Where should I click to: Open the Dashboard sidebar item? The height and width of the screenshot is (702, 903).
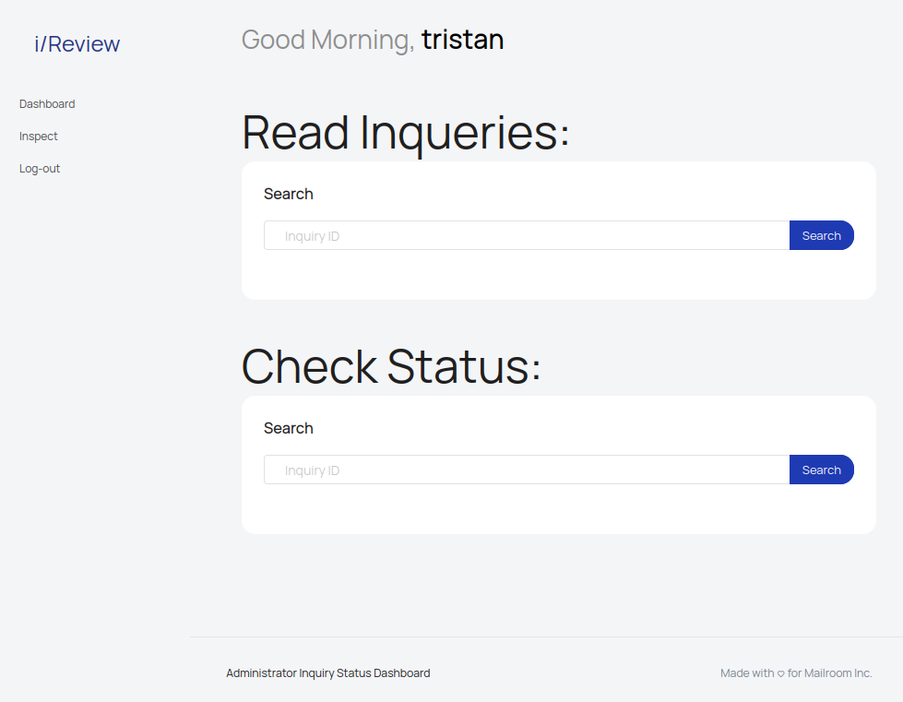tap(47, 104)
